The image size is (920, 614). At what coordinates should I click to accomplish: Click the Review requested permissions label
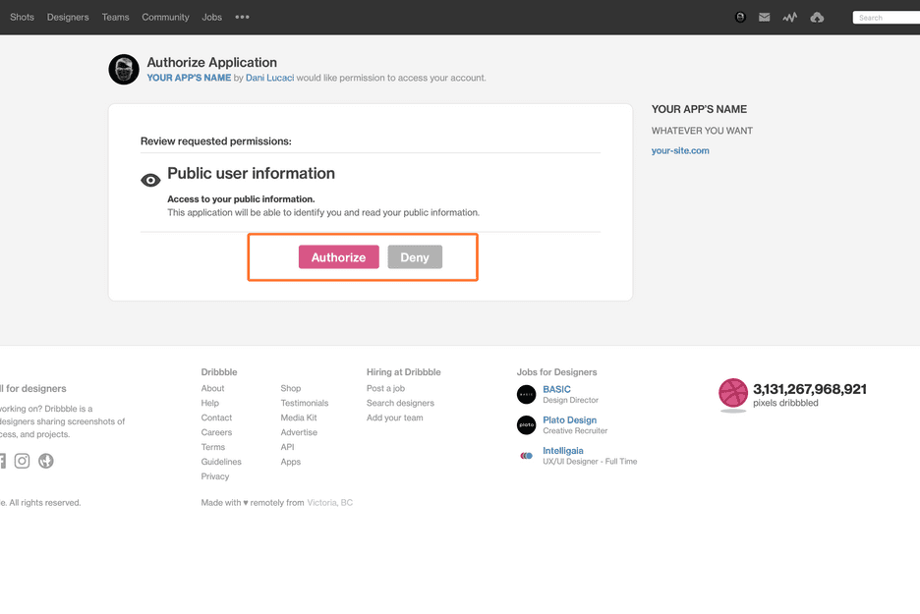[216, 141]
